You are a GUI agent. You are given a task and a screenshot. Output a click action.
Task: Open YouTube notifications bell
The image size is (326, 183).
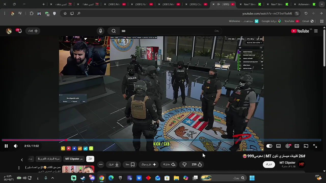(19, 31)
